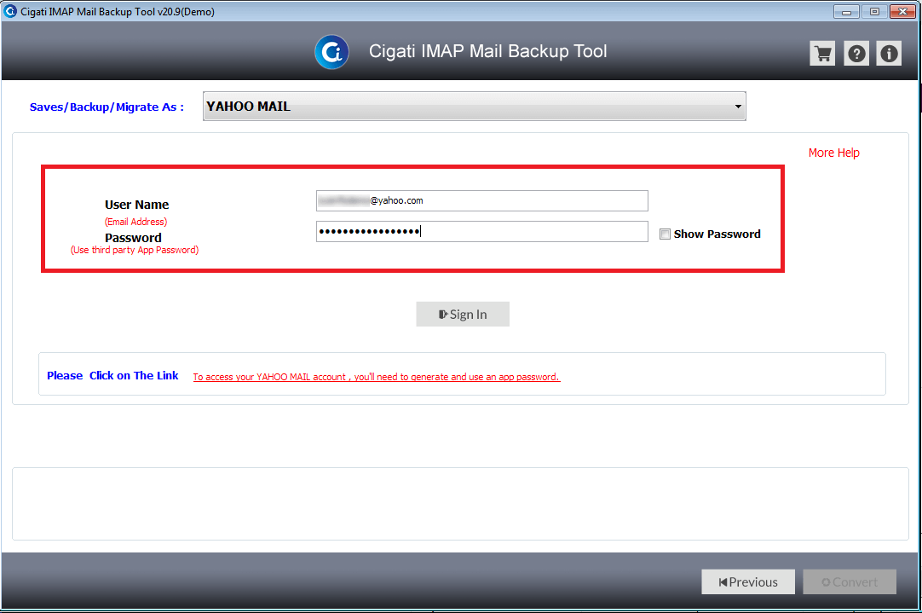This screenshot has height=613, width=922.
Task: Click the 'Saves/Backup/Migrate As :' label
Action: [107, 107]
